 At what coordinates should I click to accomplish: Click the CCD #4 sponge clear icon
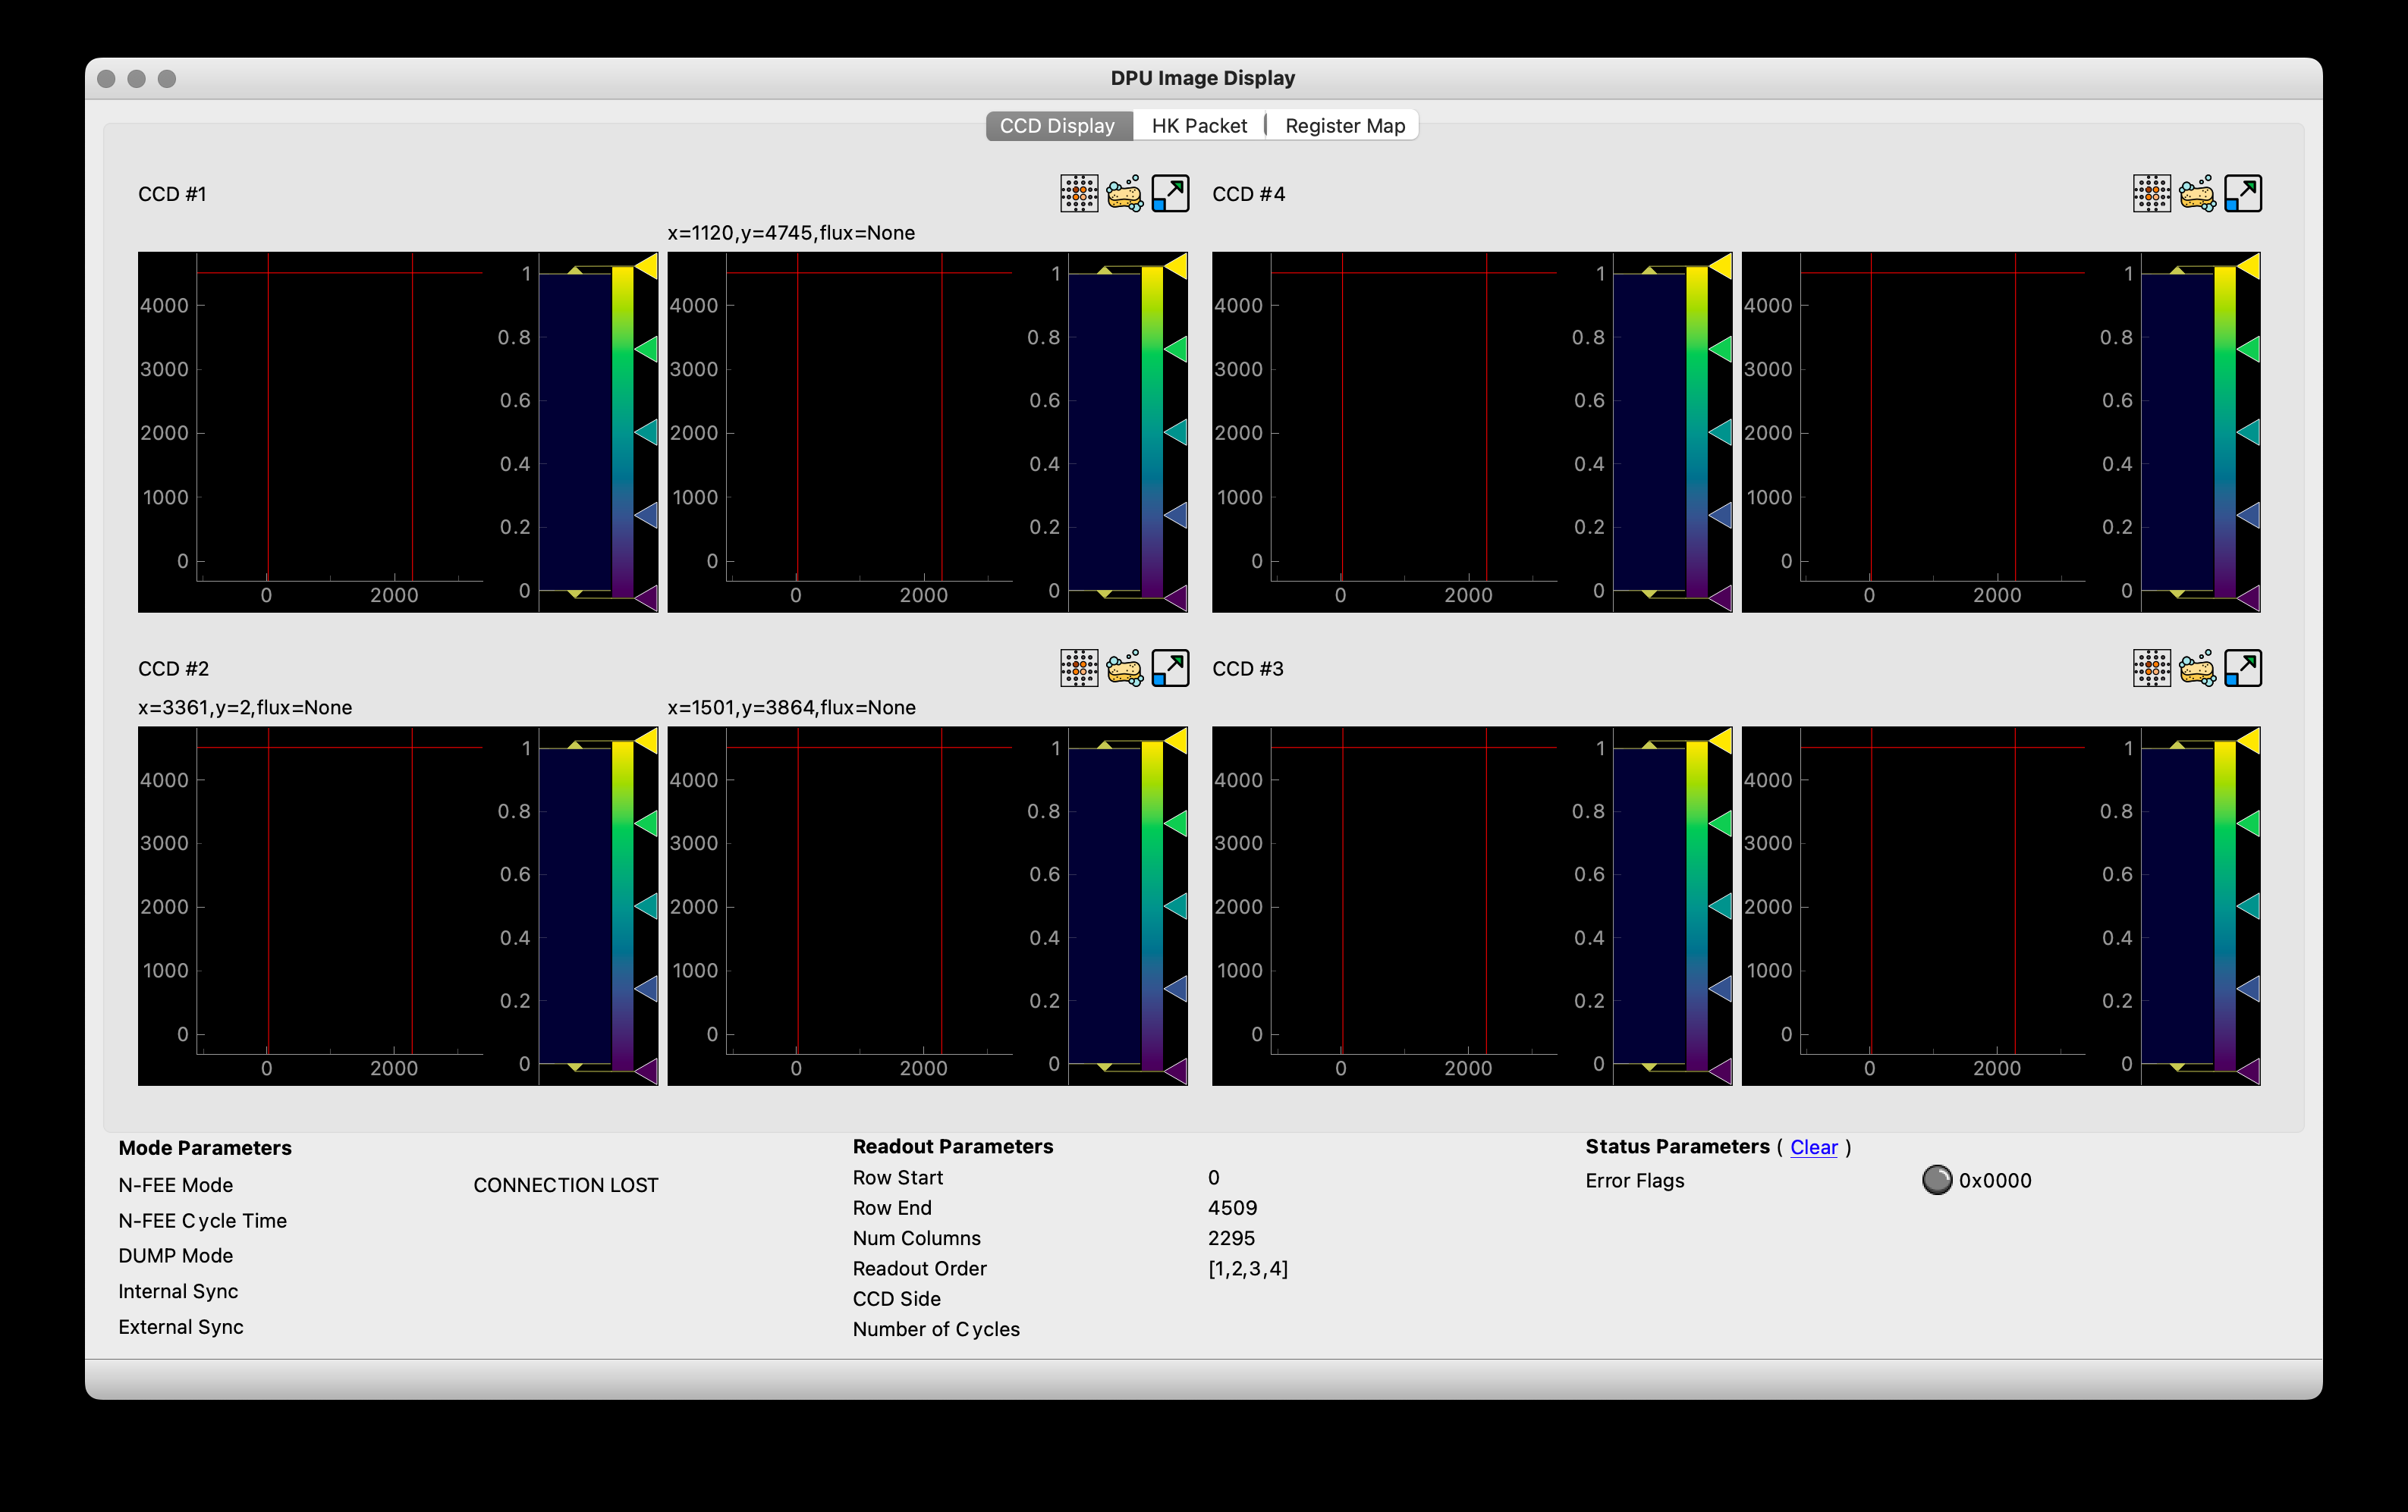click(x=2198, y=194)
